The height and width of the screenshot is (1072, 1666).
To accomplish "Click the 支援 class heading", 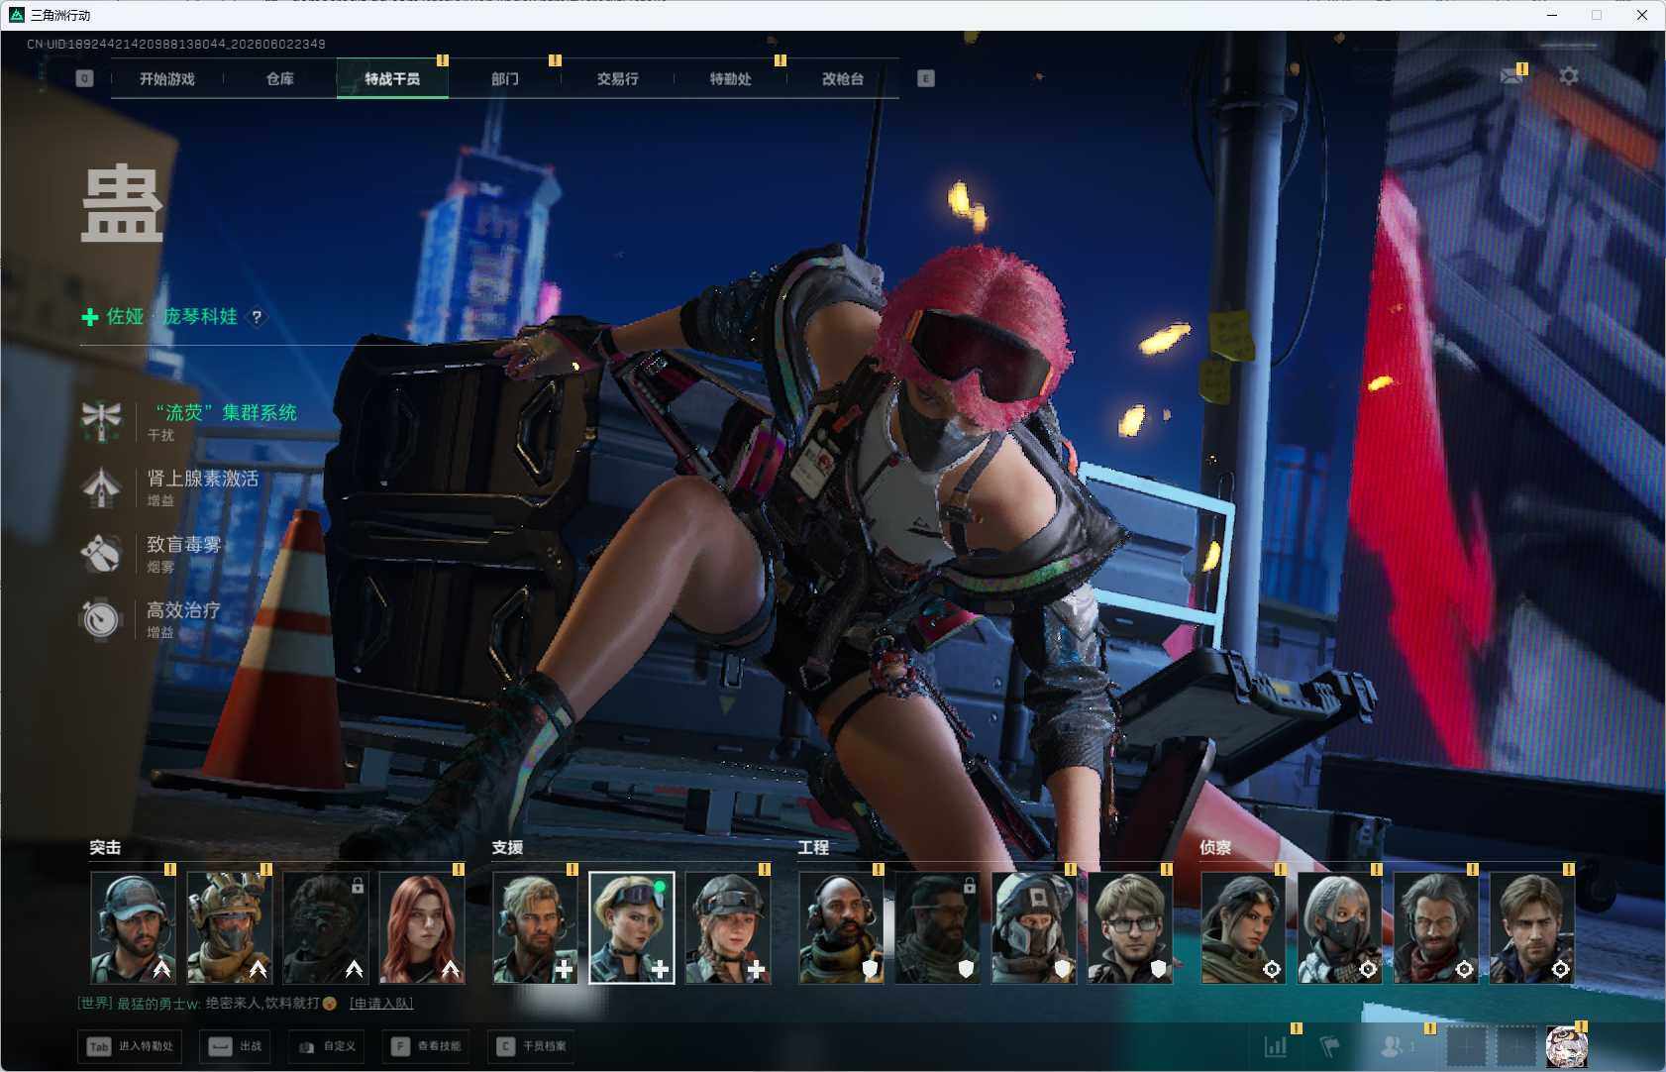I will tap(507, 848).
